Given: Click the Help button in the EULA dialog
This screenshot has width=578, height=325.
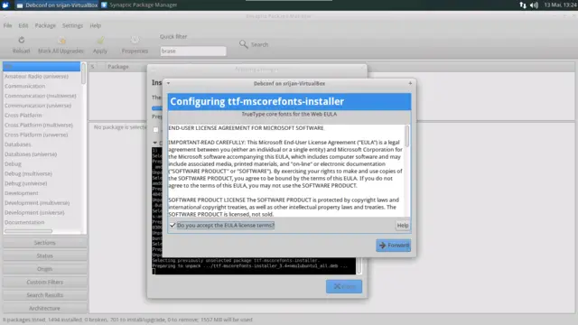Looking at the screenshot, I should tap(403, 225).
